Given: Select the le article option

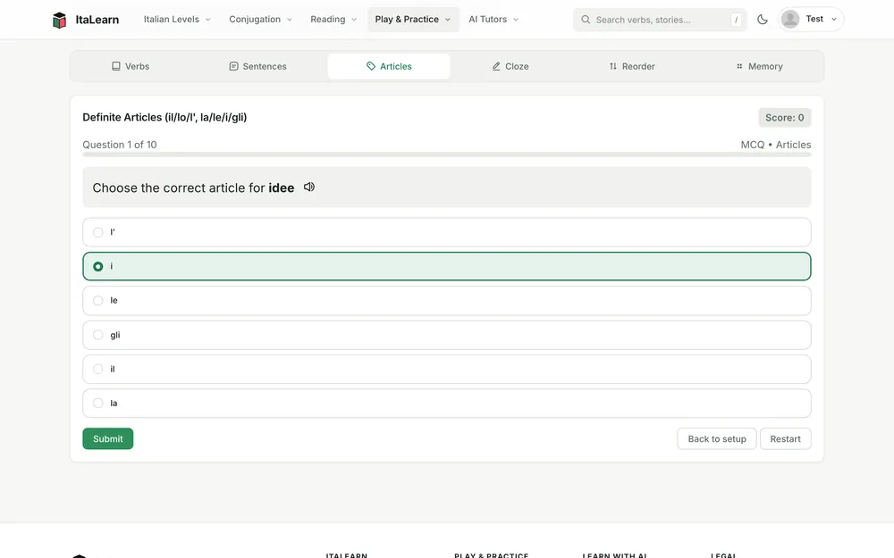Looking at the screenshot, I should (x=447, y=301).
